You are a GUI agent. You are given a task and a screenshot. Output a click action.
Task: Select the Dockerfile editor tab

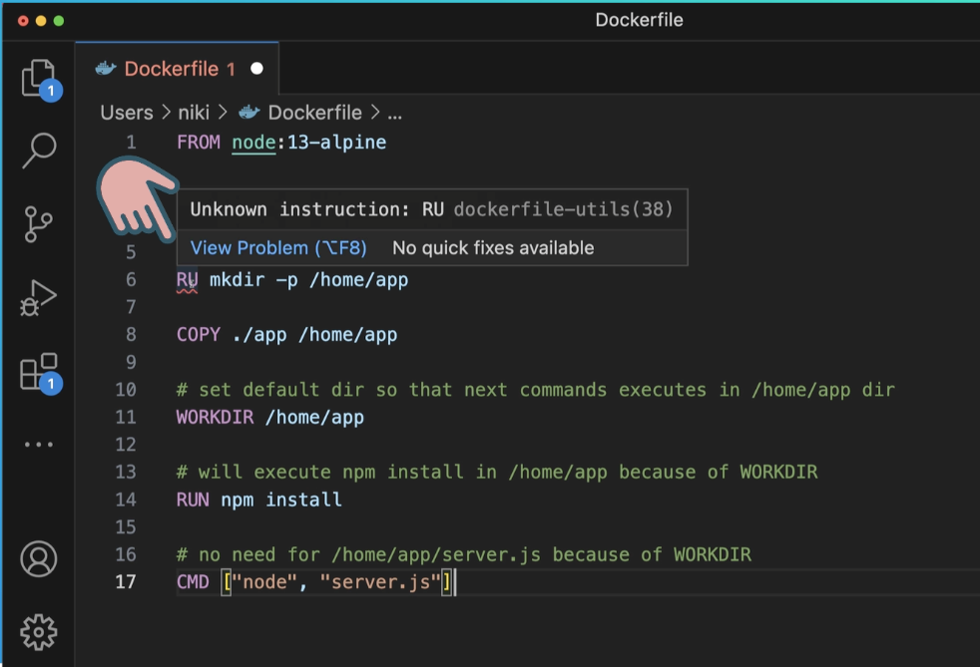pyautogui.click(x=177, y=69)
